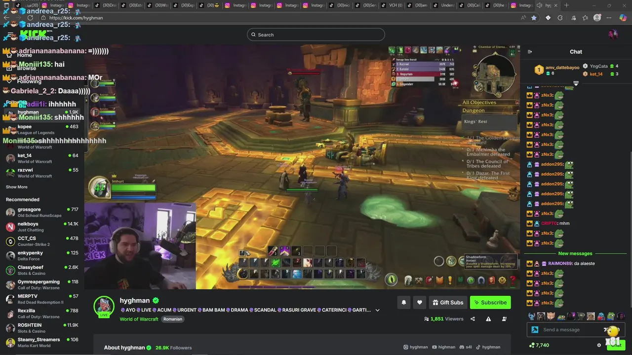
Task: Click the icon right of the report triangle
Action: [x=504, y=319]
